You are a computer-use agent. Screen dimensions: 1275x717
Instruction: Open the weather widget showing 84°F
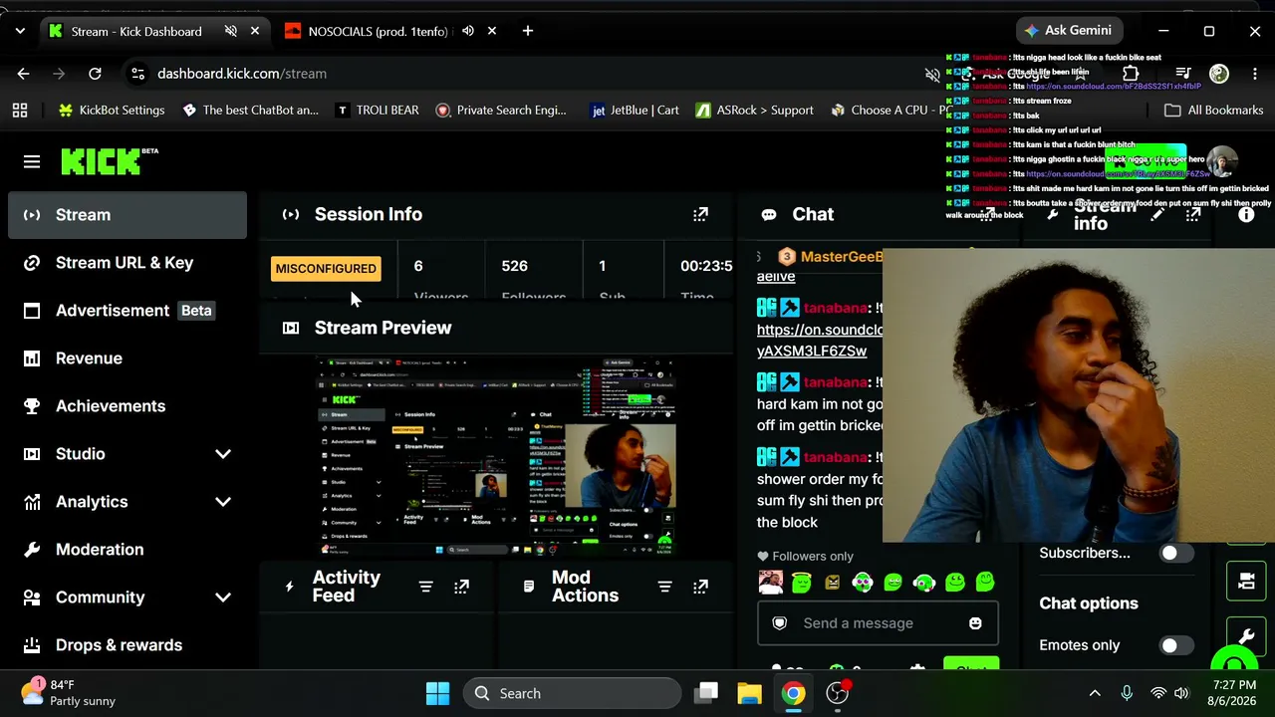coord(68,693)
